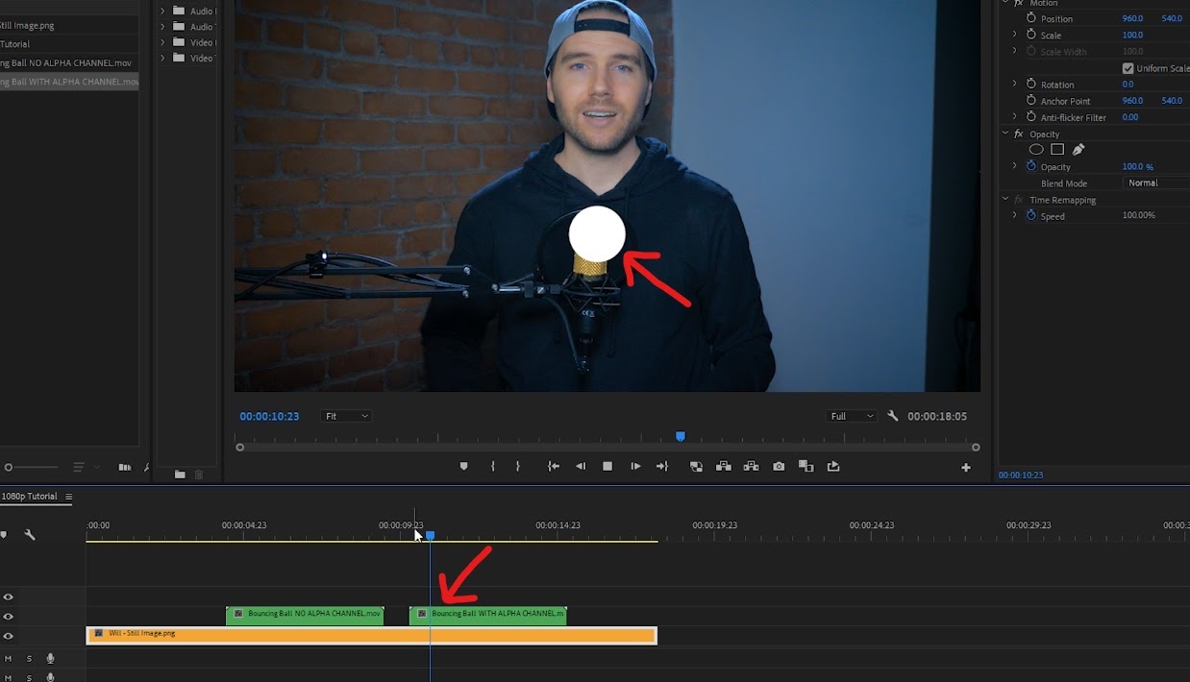The height and width of the screenshot is (682, 1190).
Task: Select the pen mask tool under Opacity
Action: 1078,149
